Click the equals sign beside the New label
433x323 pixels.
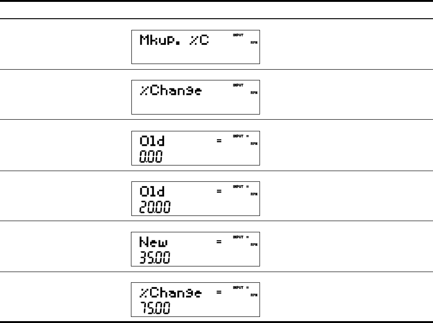tap(219, 242)
